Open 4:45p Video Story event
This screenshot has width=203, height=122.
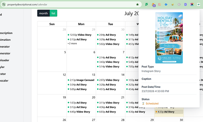pyautogui.click(x=79, y=112)
